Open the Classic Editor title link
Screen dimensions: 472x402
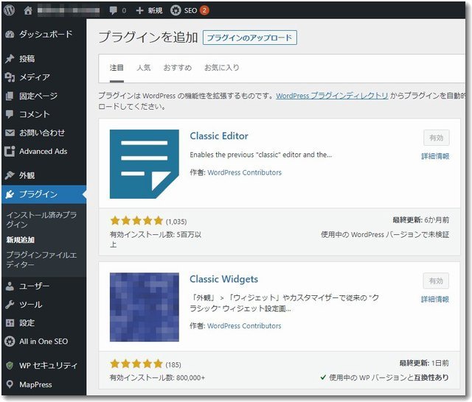click(219, 136)
